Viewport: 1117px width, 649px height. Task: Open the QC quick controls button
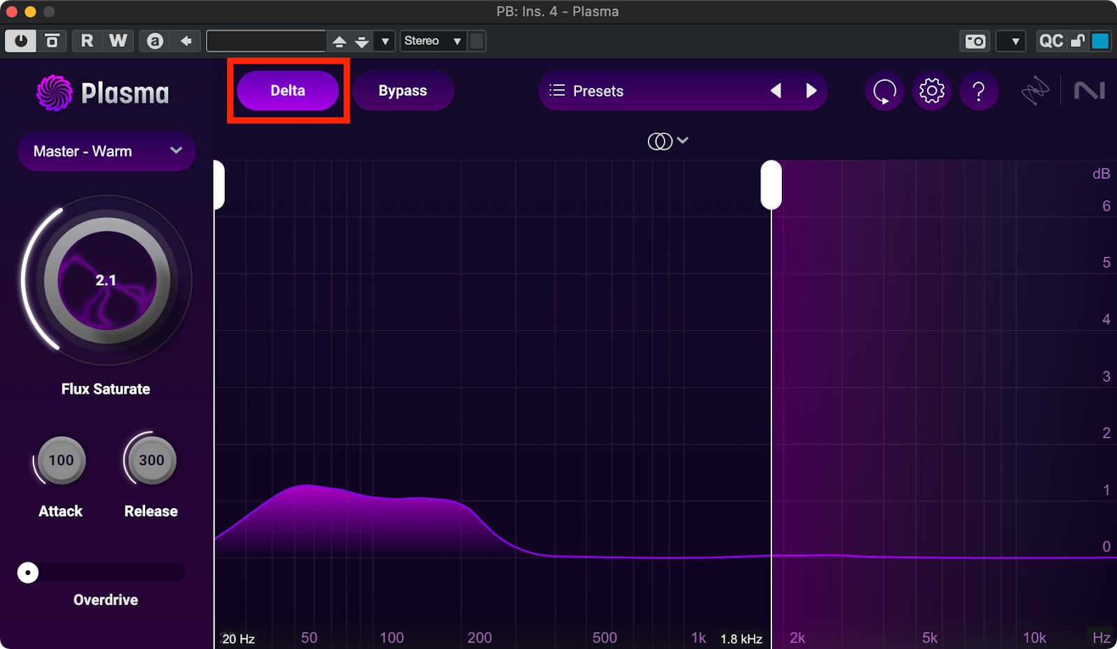pos(1051,41)
